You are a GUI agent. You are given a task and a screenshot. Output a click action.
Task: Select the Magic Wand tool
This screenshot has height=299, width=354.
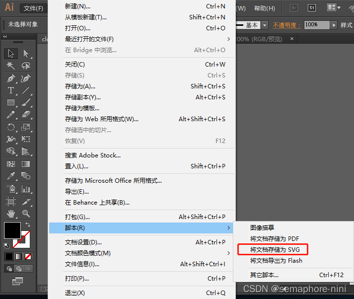[x=11, y=66]
